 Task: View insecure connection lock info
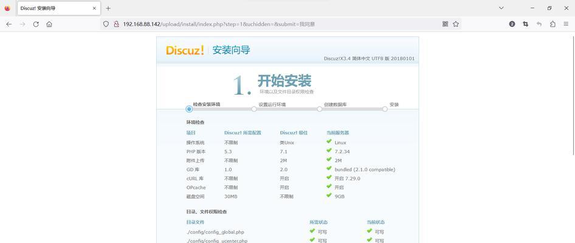pos(116,24)
